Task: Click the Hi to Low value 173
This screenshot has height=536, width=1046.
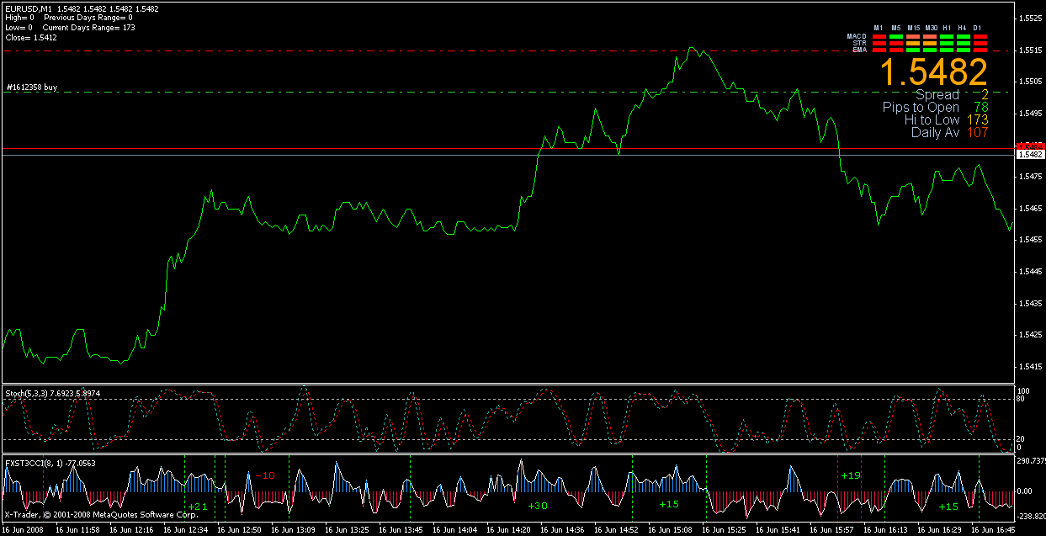Action: (977, 120)
